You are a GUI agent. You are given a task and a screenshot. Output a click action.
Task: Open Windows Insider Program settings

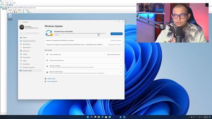tap(83, 72)
